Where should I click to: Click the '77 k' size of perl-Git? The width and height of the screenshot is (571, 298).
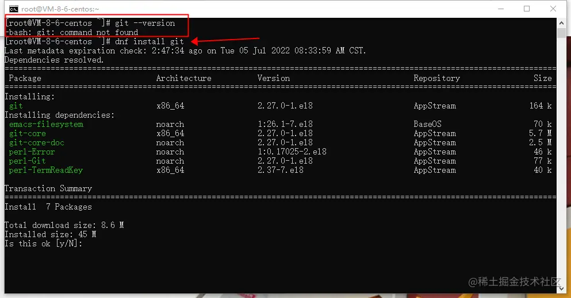[x=543, y=161]
